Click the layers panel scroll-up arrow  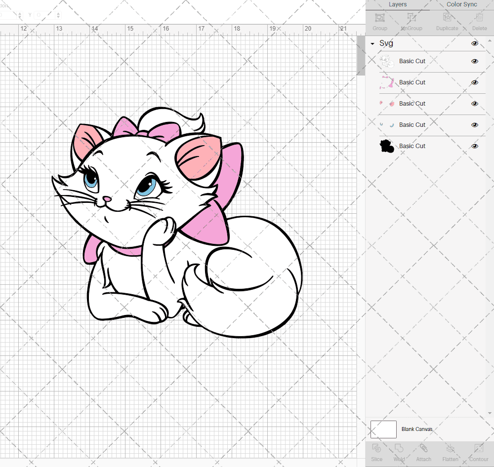490,41
